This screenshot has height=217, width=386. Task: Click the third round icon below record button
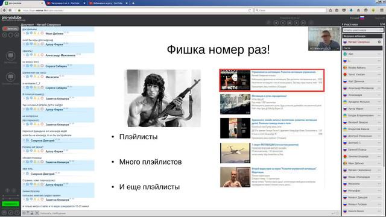pos(16,35)
